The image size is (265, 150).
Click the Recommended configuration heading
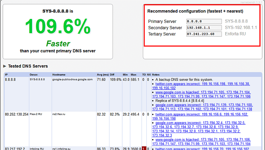[195, 11]
